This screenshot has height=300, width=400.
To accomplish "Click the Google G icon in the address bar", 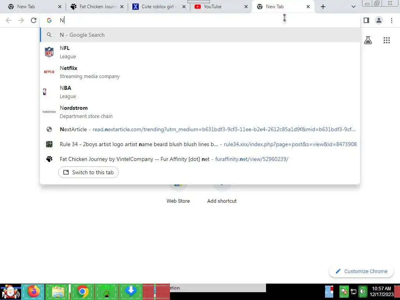I will [49, 20].
